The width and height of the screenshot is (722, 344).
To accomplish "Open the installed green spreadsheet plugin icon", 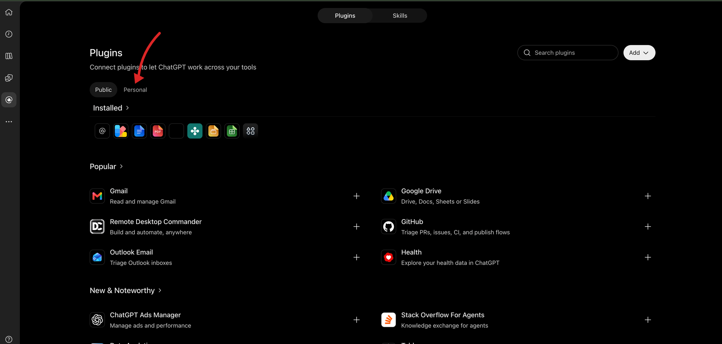I will [x=232, y=131].
